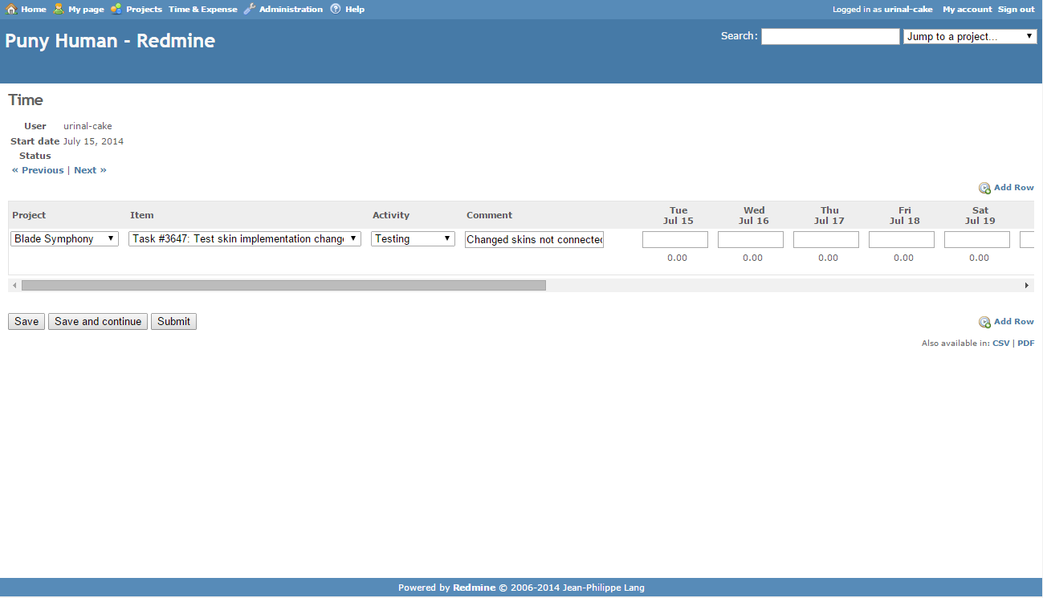This screenshot has width=1043, height=598.
Task: Open the Administration menu item
Action: click(x=291, y=10)
